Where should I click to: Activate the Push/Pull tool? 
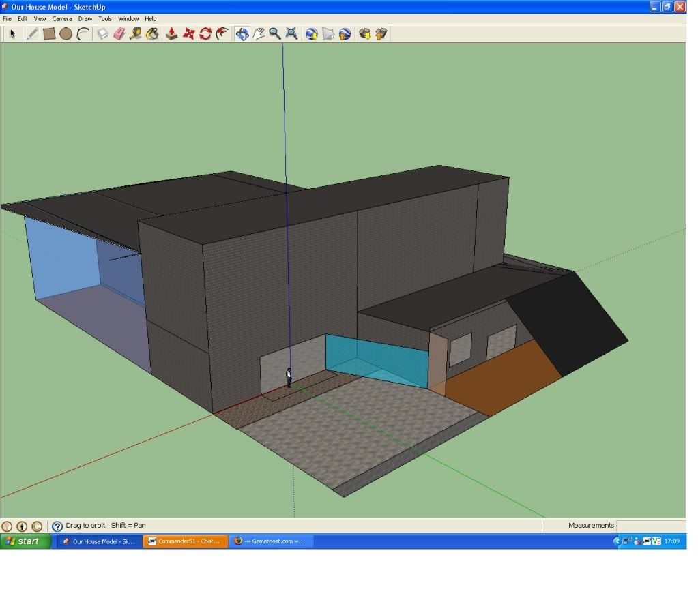(172, 34)
